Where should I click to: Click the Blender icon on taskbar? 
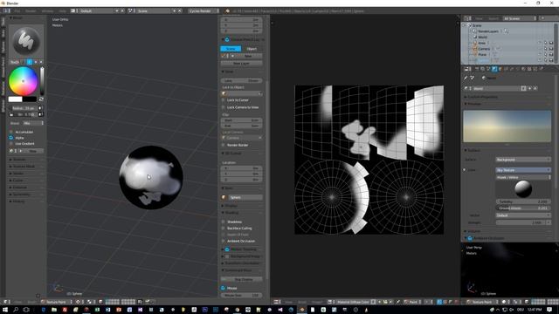[x=302, y=310]
